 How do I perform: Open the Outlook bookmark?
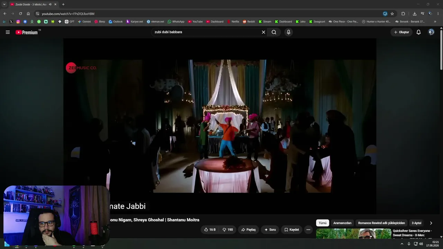(116, 21)
